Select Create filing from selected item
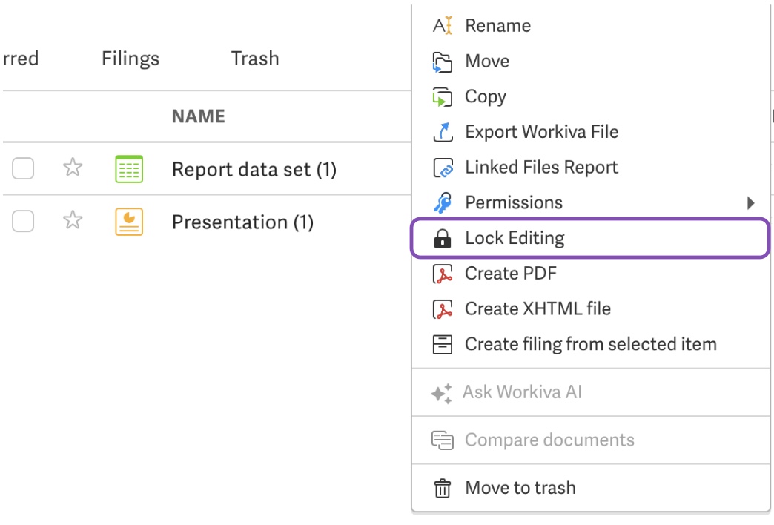 pyautogui.click(x=591, y=344)
